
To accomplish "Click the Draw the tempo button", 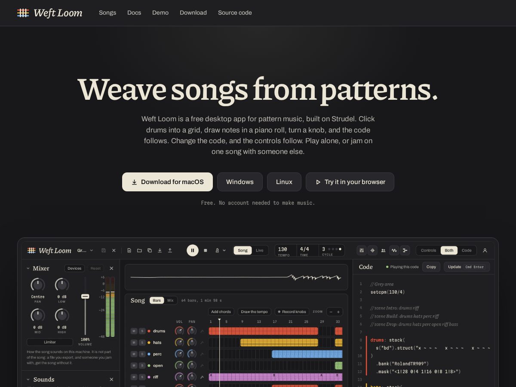I will point(254,312).
